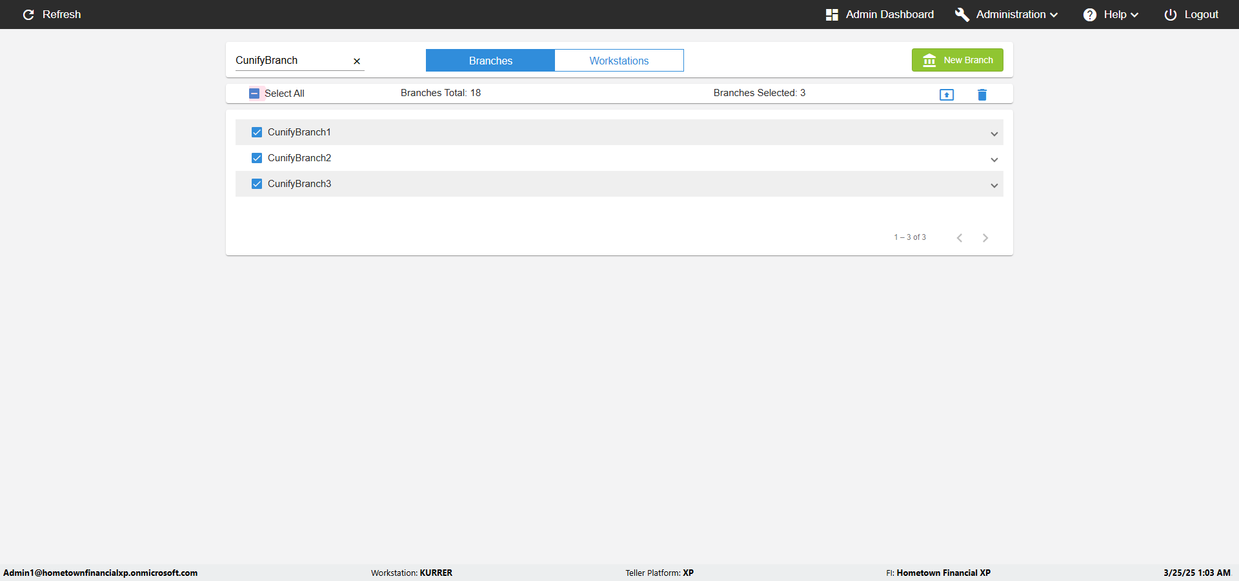The image size is (1239, 581).
Task: Click the CunifyBranch1 name text
Action: [299, 132]
